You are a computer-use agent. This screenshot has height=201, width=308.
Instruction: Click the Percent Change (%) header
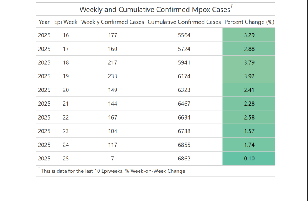pyautogui.click(x=249, y=22)
